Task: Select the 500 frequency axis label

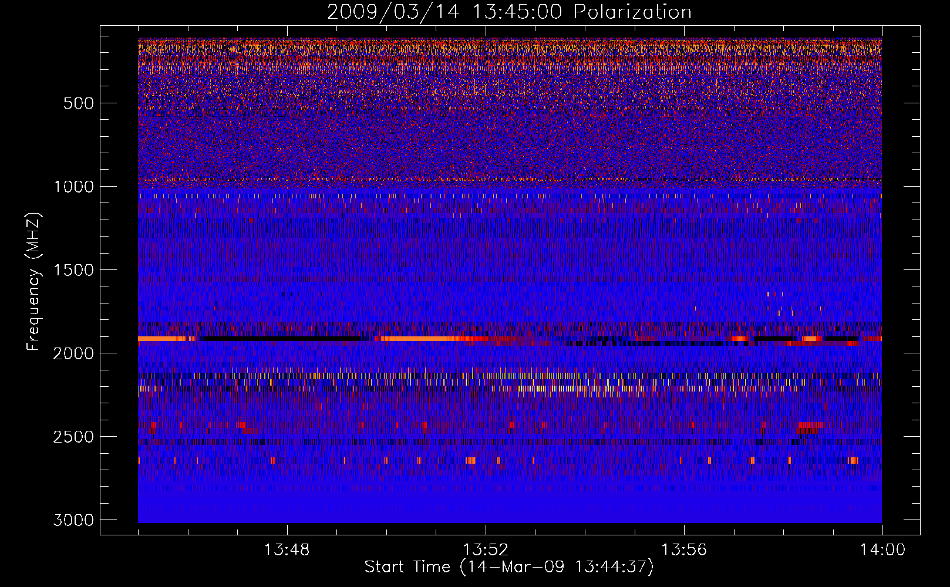Action: click(x=79, y=103)
